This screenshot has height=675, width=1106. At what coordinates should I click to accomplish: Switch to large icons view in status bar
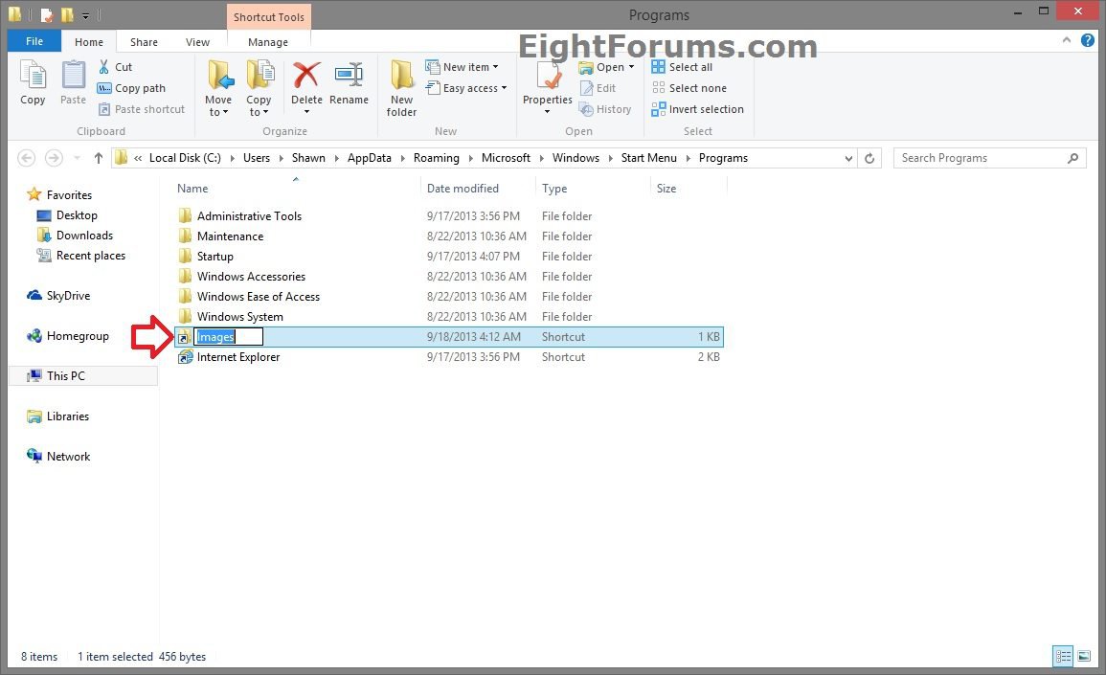tap(1084, 657)
